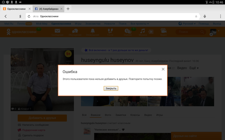
Task: Open the user avatar menu arrow
Action: pyautogui.click(x=219, y=31)
